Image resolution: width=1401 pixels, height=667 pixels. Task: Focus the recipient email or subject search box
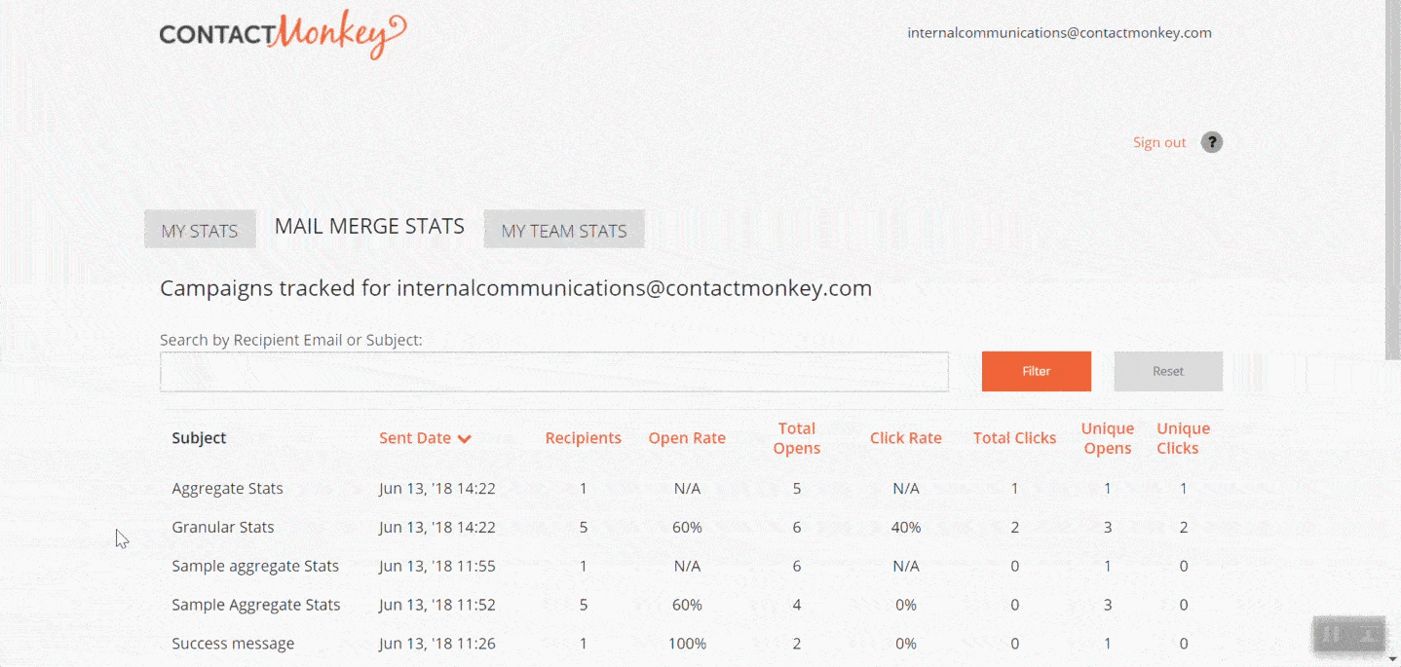(x=554, y=372)
